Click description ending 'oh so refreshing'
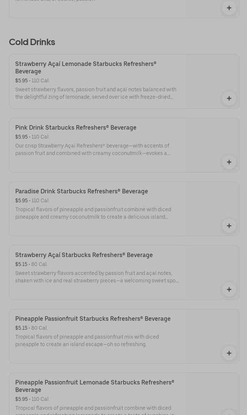247x415 pixels. (87, 341)
